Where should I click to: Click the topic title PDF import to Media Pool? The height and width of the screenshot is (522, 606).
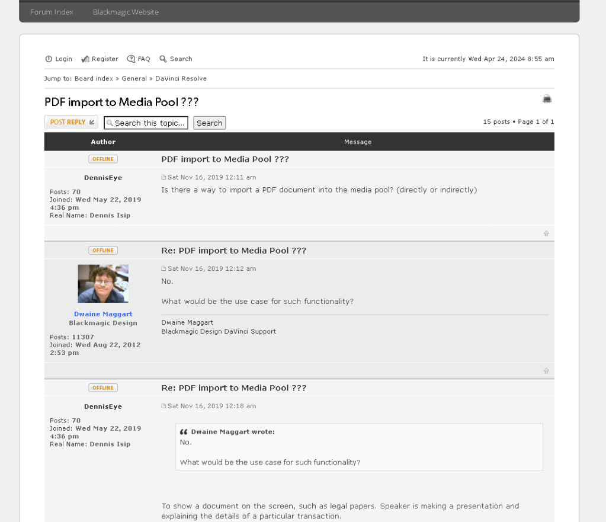pos(121,102)
